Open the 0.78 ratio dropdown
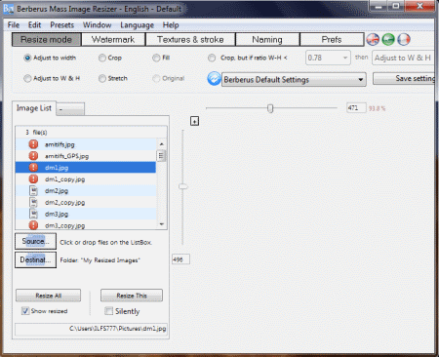The width and height of the screenshot is (439, 357). [x=328, y=58]
